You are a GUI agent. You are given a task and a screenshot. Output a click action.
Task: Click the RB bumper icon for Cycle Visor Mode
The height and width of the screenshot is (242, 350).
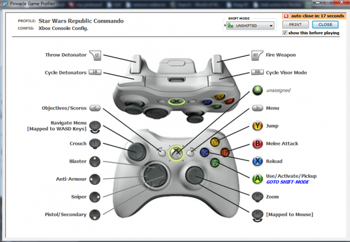(x=257, y=72)
